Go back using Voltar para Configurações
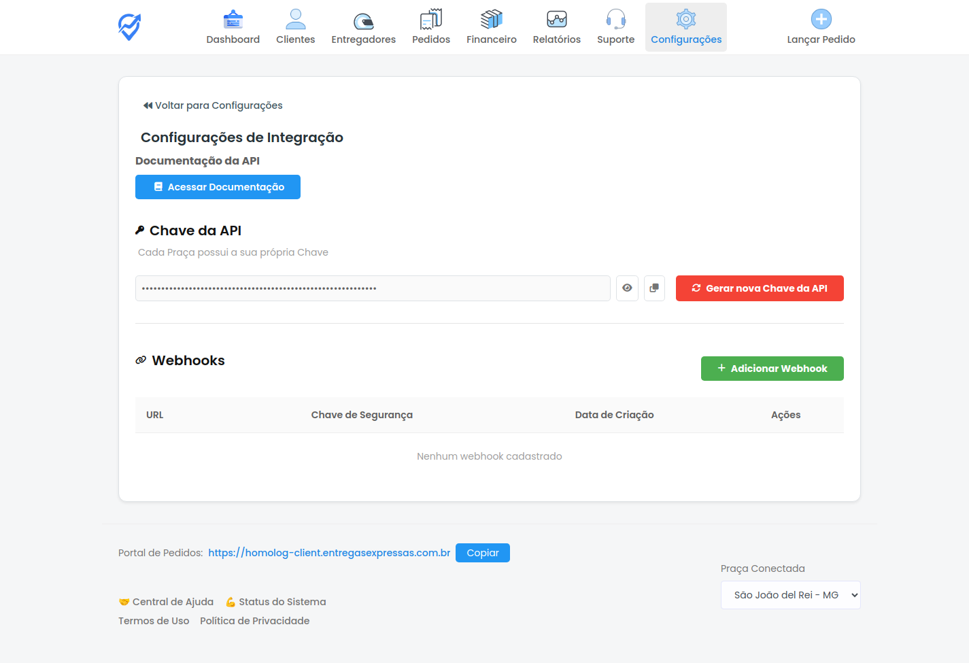Screen dimensions: 969x663 (x=212, y=105)
